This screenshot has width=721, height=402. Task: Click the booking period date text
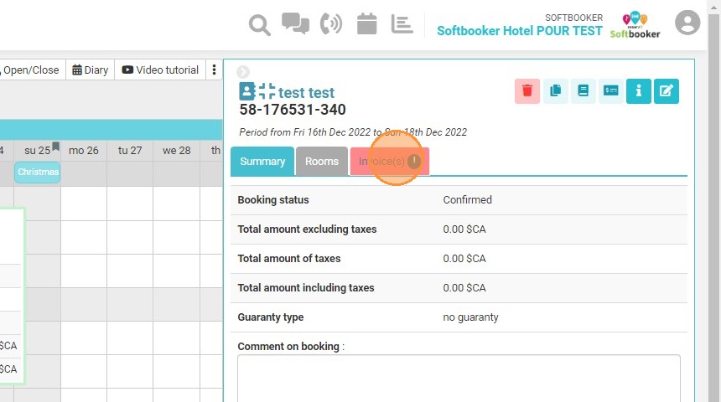coord(353,132)
